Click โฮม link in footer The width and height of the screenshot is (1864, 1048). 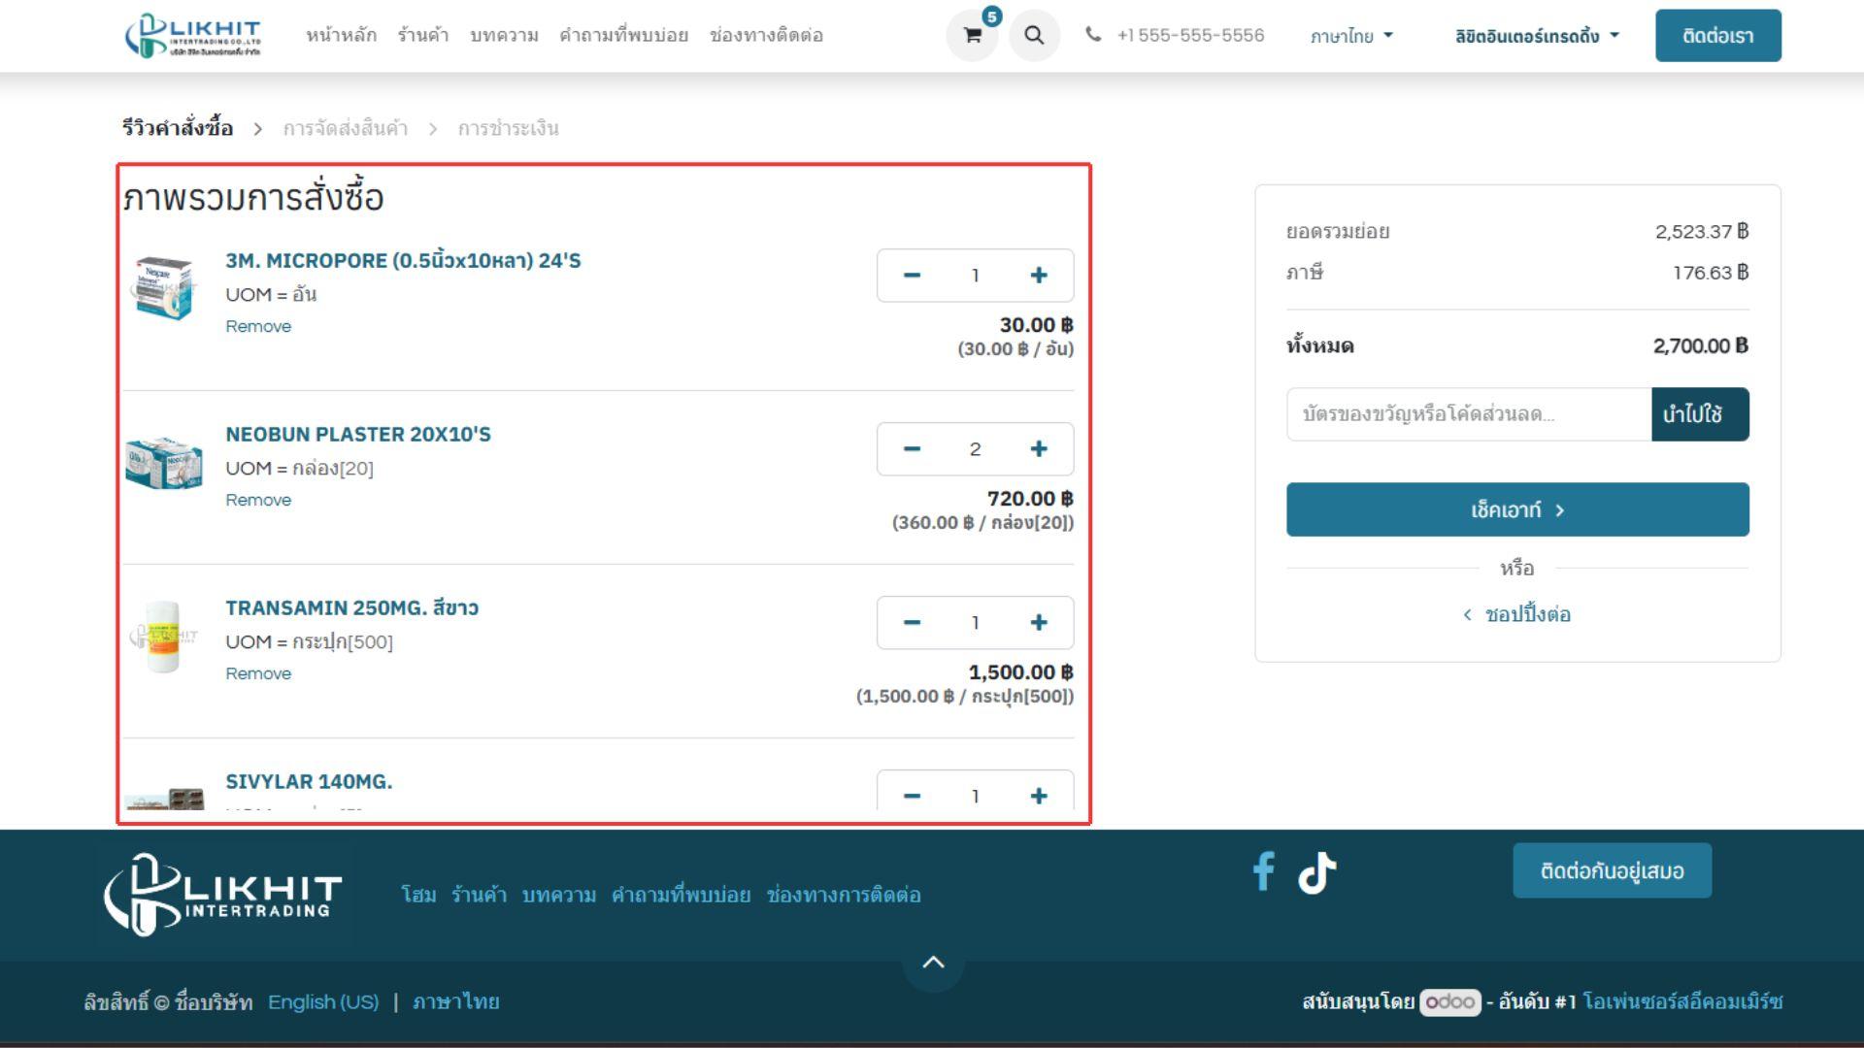click(x=418, y=895)
